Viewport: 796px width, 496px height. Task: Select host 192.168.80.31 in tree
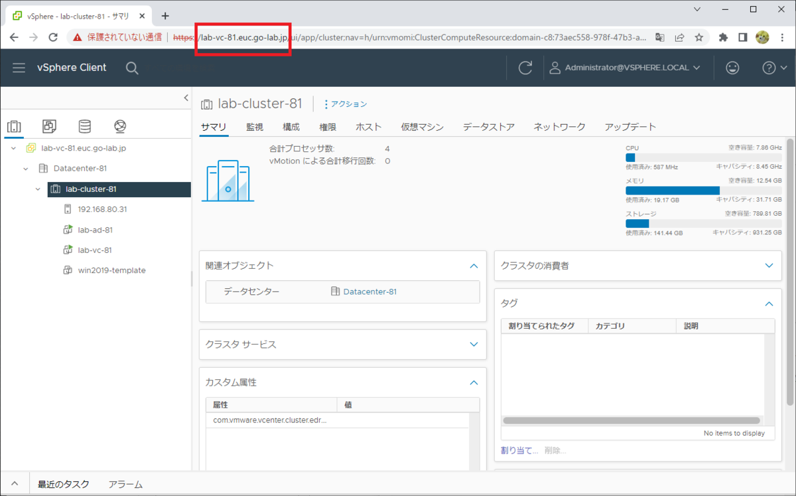click(102, 209)
